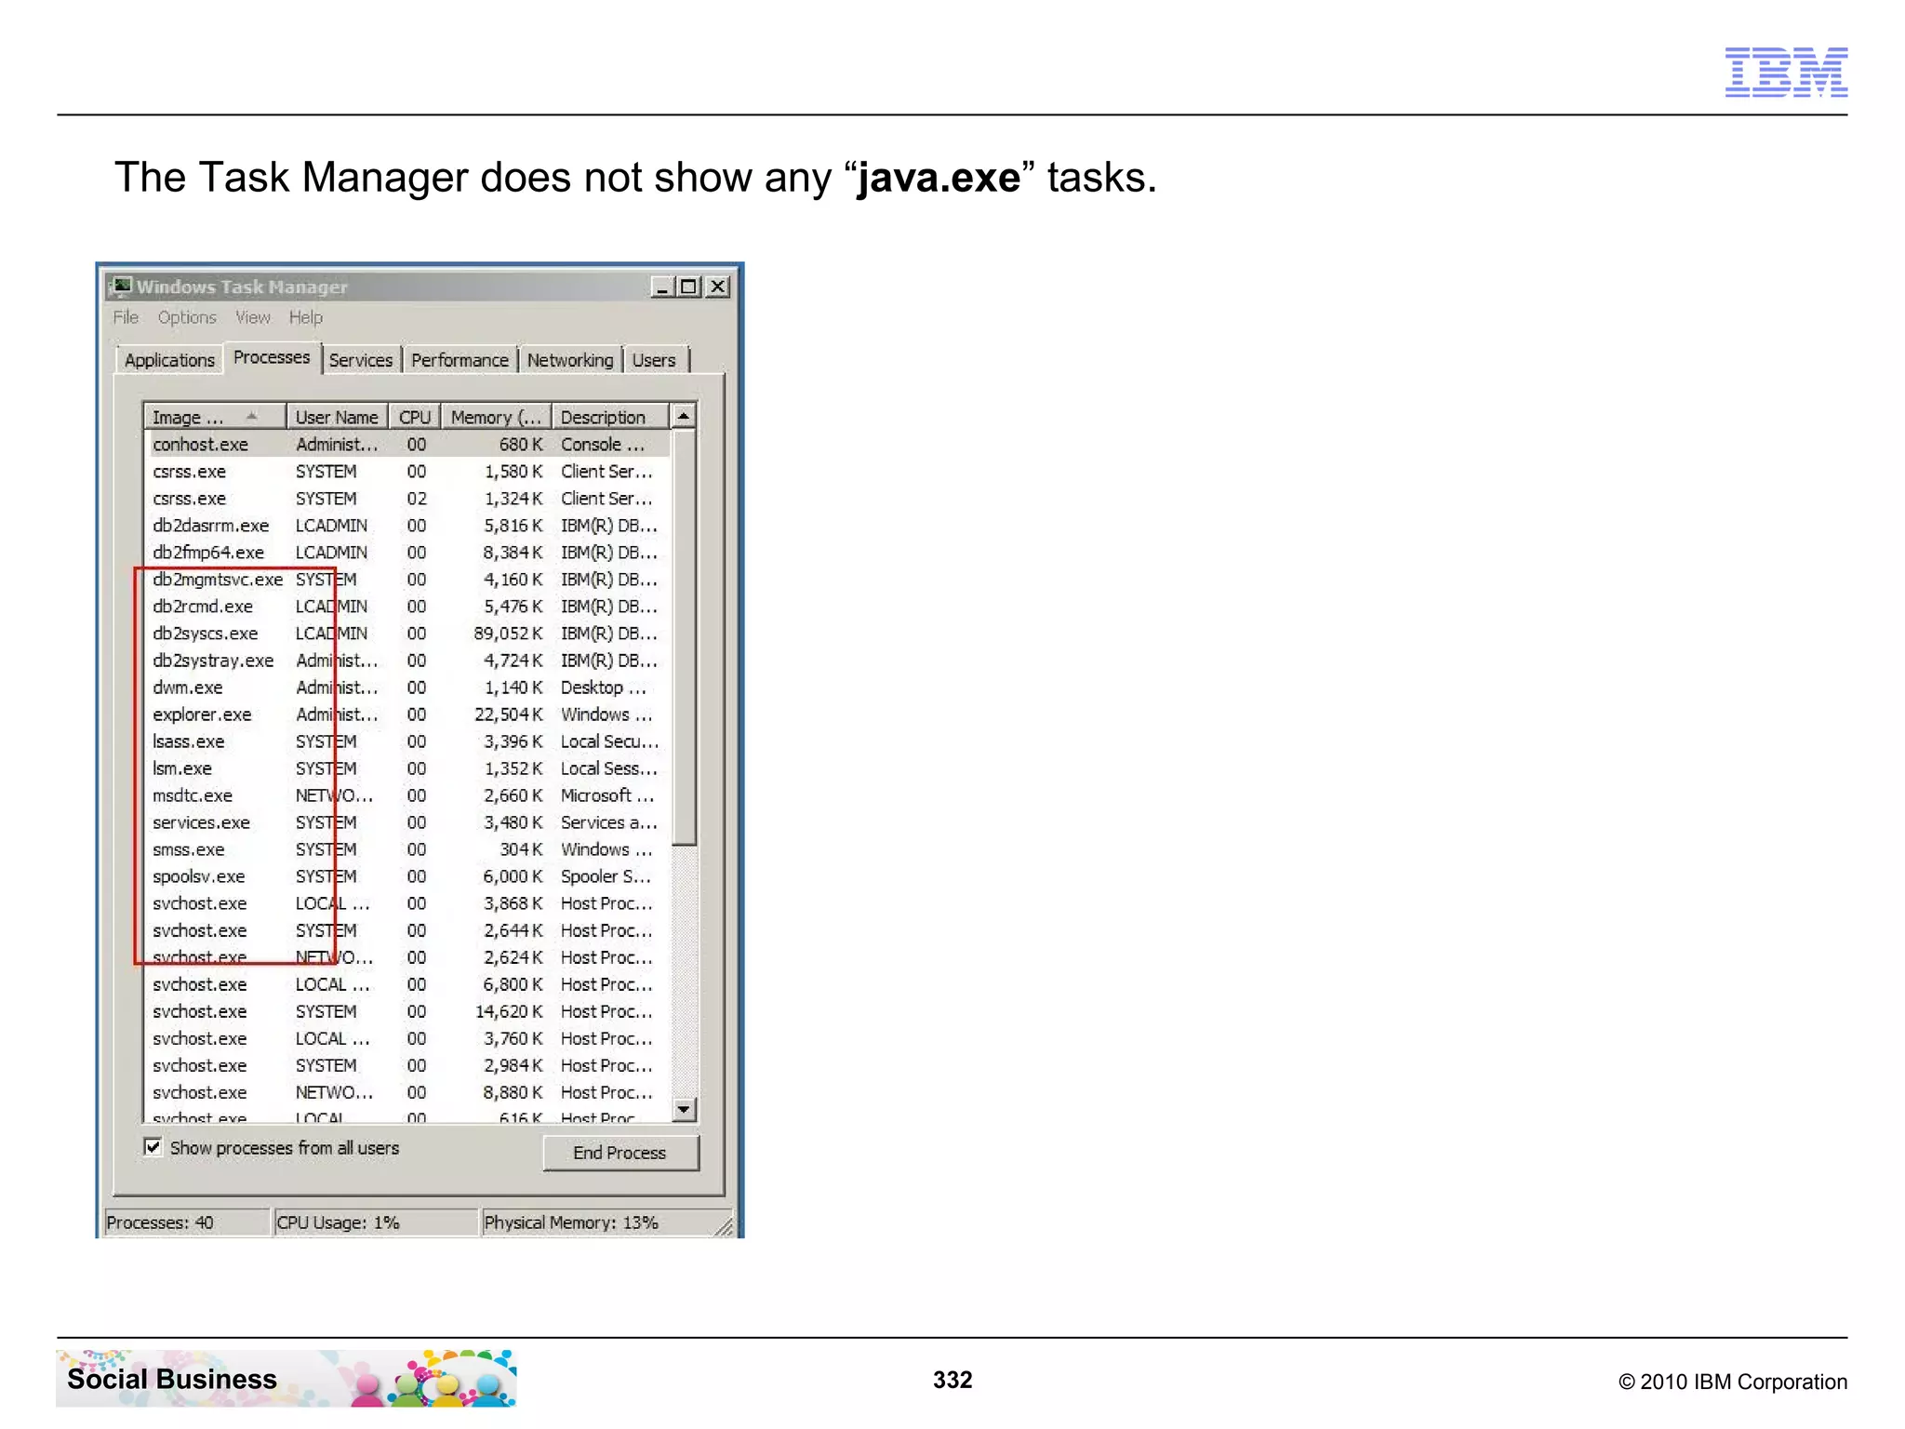Sort by User Name column header

337,417
